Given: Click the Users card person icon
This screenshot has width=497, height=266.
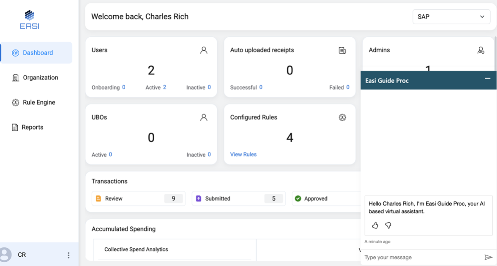Looking at the screenshot, I should (x=204, y=50).
